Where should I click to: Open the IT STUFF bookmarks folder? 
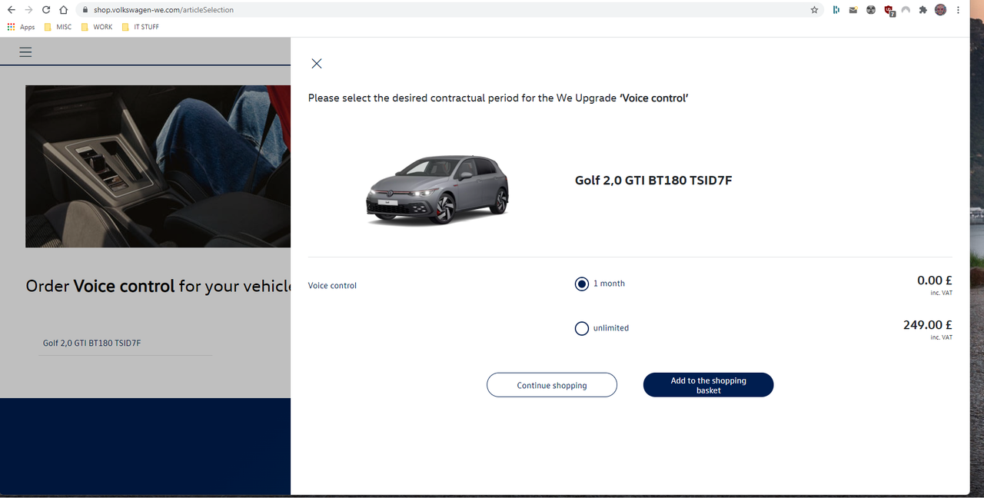point(140,27)
